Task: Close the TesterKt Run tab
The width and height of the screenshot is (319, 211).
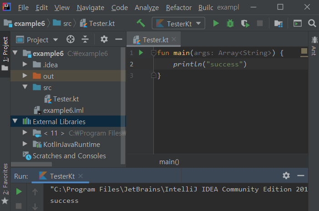Action: pos(81,176)
